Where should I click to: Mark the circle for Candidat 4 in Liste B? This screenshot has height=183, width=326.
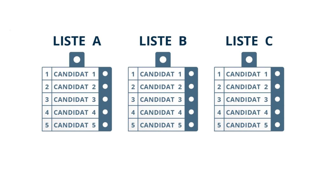[x=191, y=112]
